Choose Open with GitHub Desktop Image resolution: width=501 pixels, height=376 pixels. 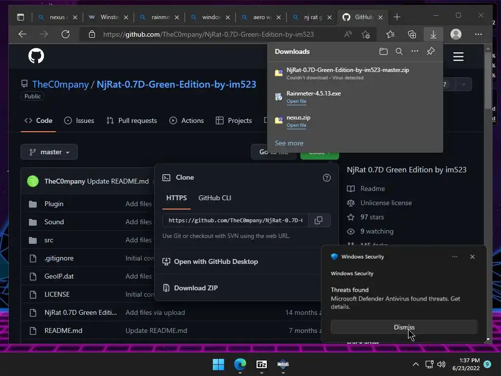coord(210,261)
